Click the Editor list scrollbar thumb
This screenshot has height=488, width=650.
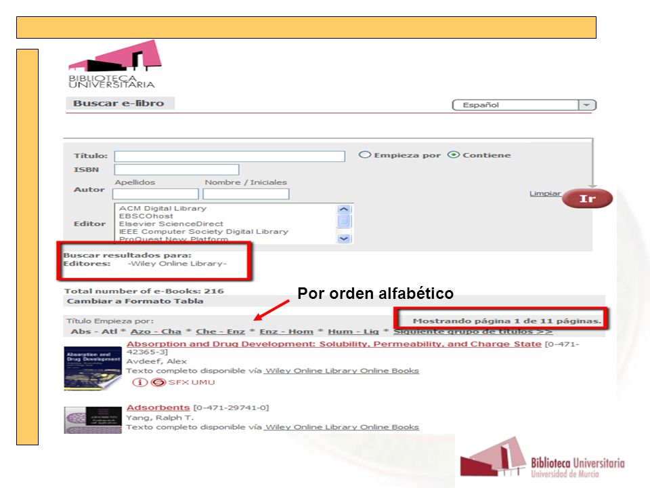[x=344, y=221]
